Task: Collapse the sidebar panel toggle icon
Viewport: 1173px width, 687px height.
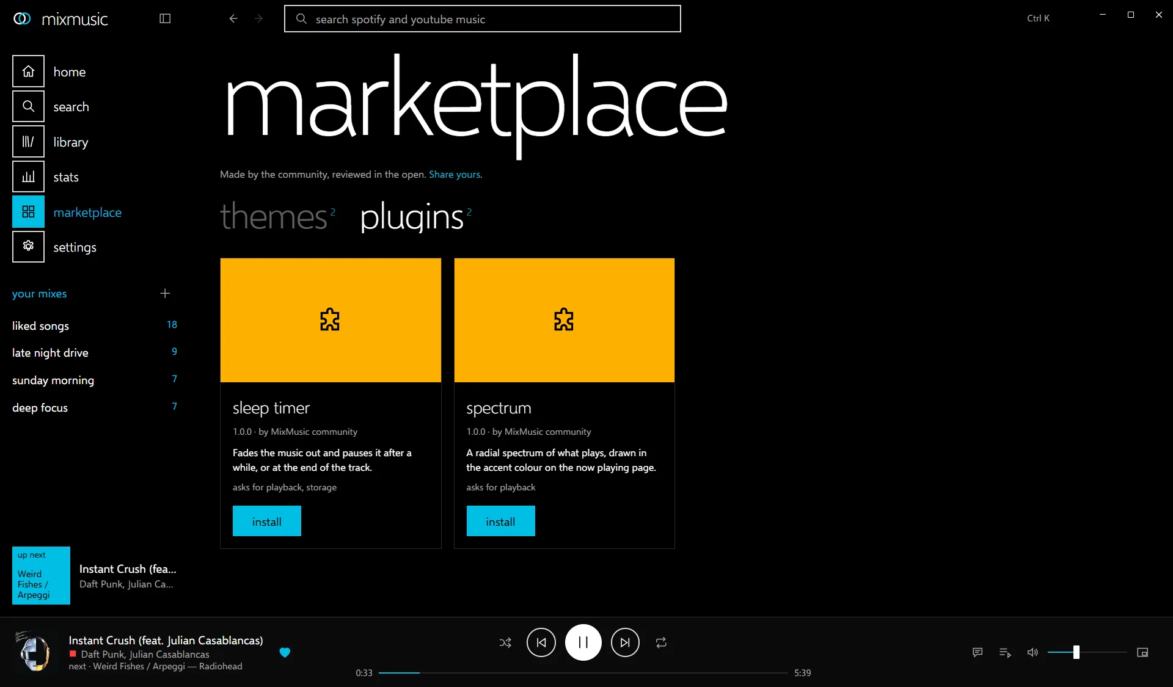Action: [165, 18]
